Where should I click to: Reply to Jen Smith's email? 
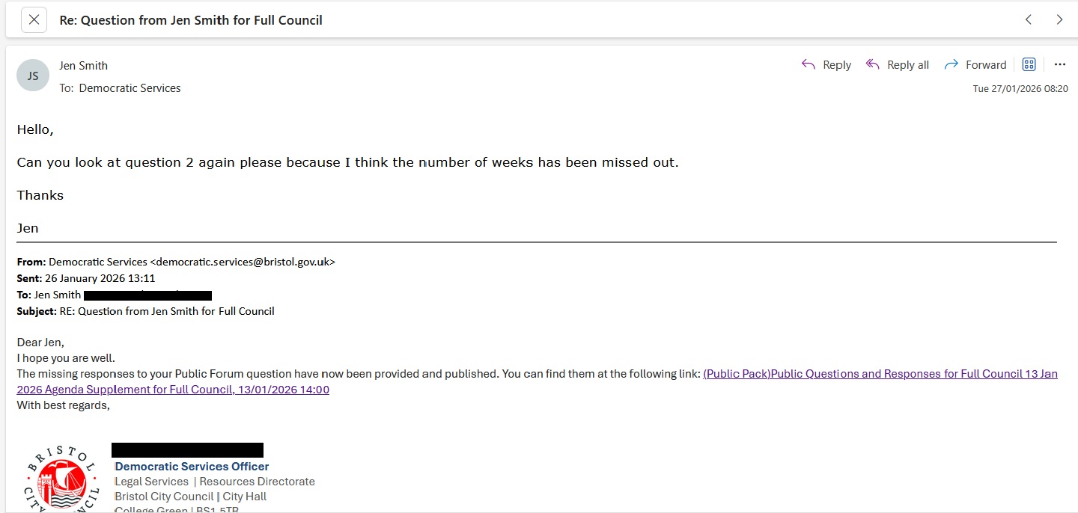pyautogui.click(x=826, y=65)
